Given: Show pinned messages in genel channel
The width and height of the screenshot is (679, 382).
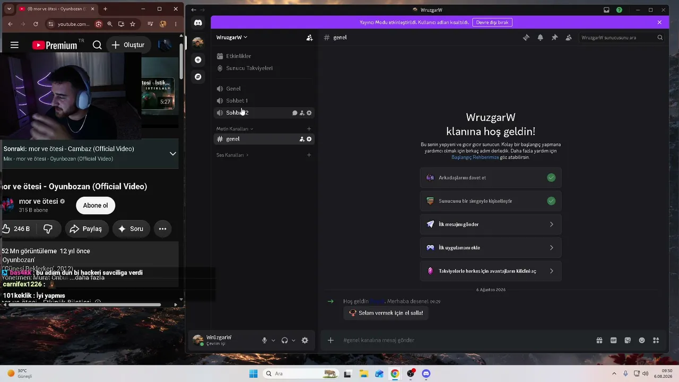Looking at the screenshot, I should click(x=554, y=38).
